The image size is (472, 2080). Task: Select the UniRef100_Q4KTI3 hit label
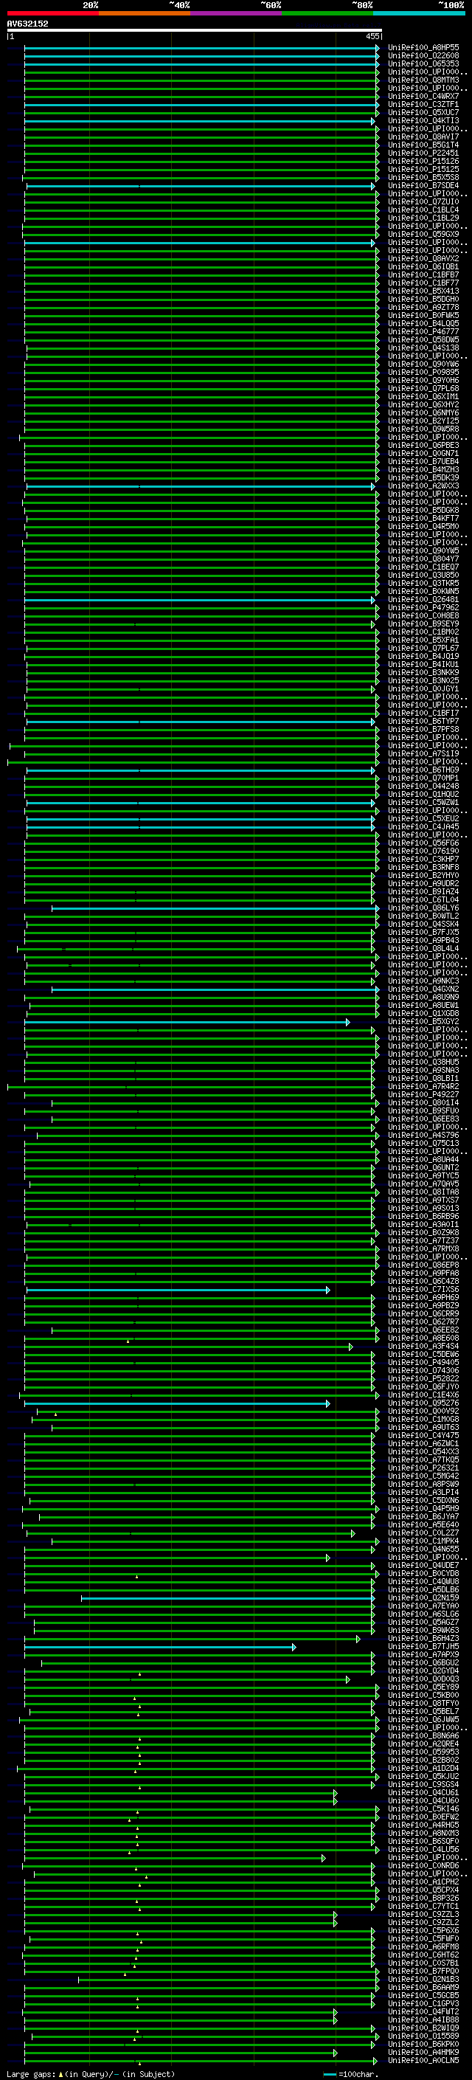click(x=423, y=120)
